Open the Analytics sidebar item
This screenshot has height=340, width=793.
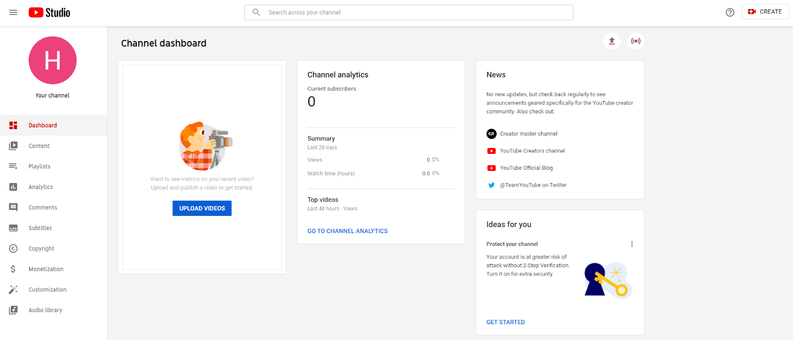point(41,187)
